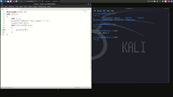Open Sublime Text View menu
Screen dimensions: 173x97
pos(21,6)
